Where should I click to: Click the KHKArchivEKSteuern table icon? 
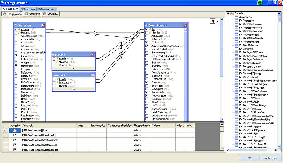tap(236, 98)
